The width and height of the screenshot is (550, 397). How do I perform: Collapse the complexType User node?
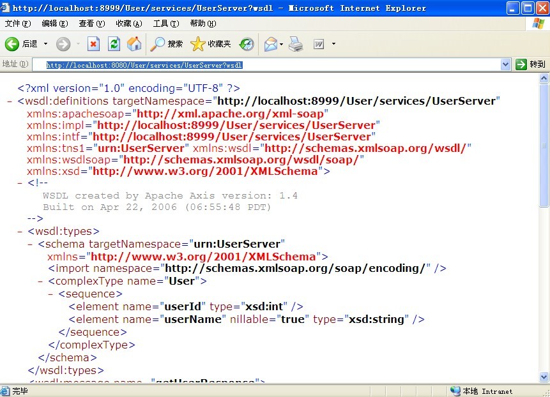(40, 281)
